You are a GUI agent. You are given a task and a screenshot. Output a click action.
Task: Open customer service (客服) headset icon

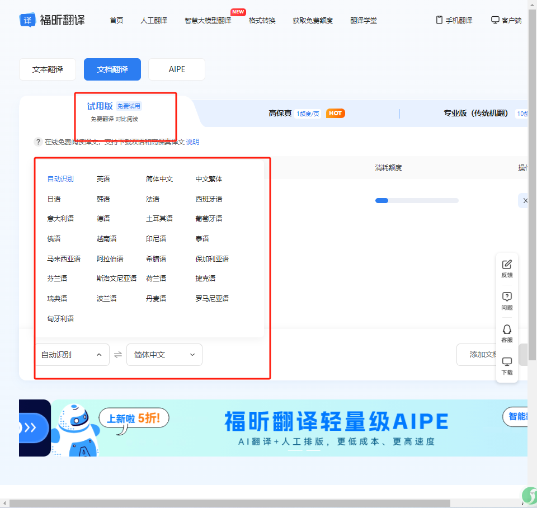(x=507, y=330)
